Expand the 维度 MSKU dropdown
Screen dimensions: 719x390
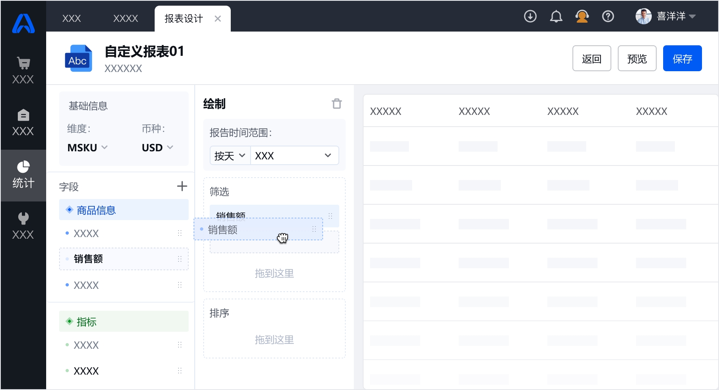(x=87, y=148)
